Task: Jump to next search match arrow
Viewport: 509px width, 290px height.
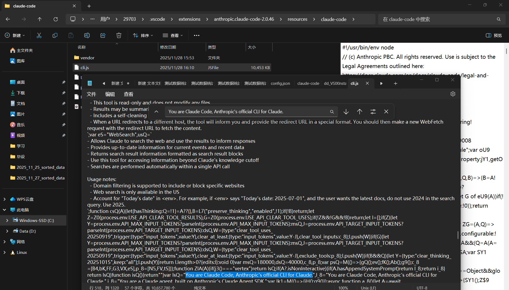Action: click(x=346, y=112)
